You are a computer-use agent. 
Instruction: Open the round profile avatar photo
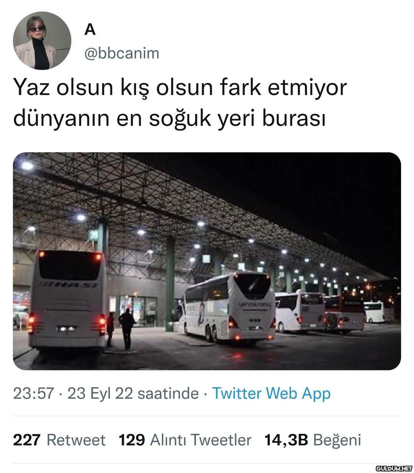tap(42, 41)
